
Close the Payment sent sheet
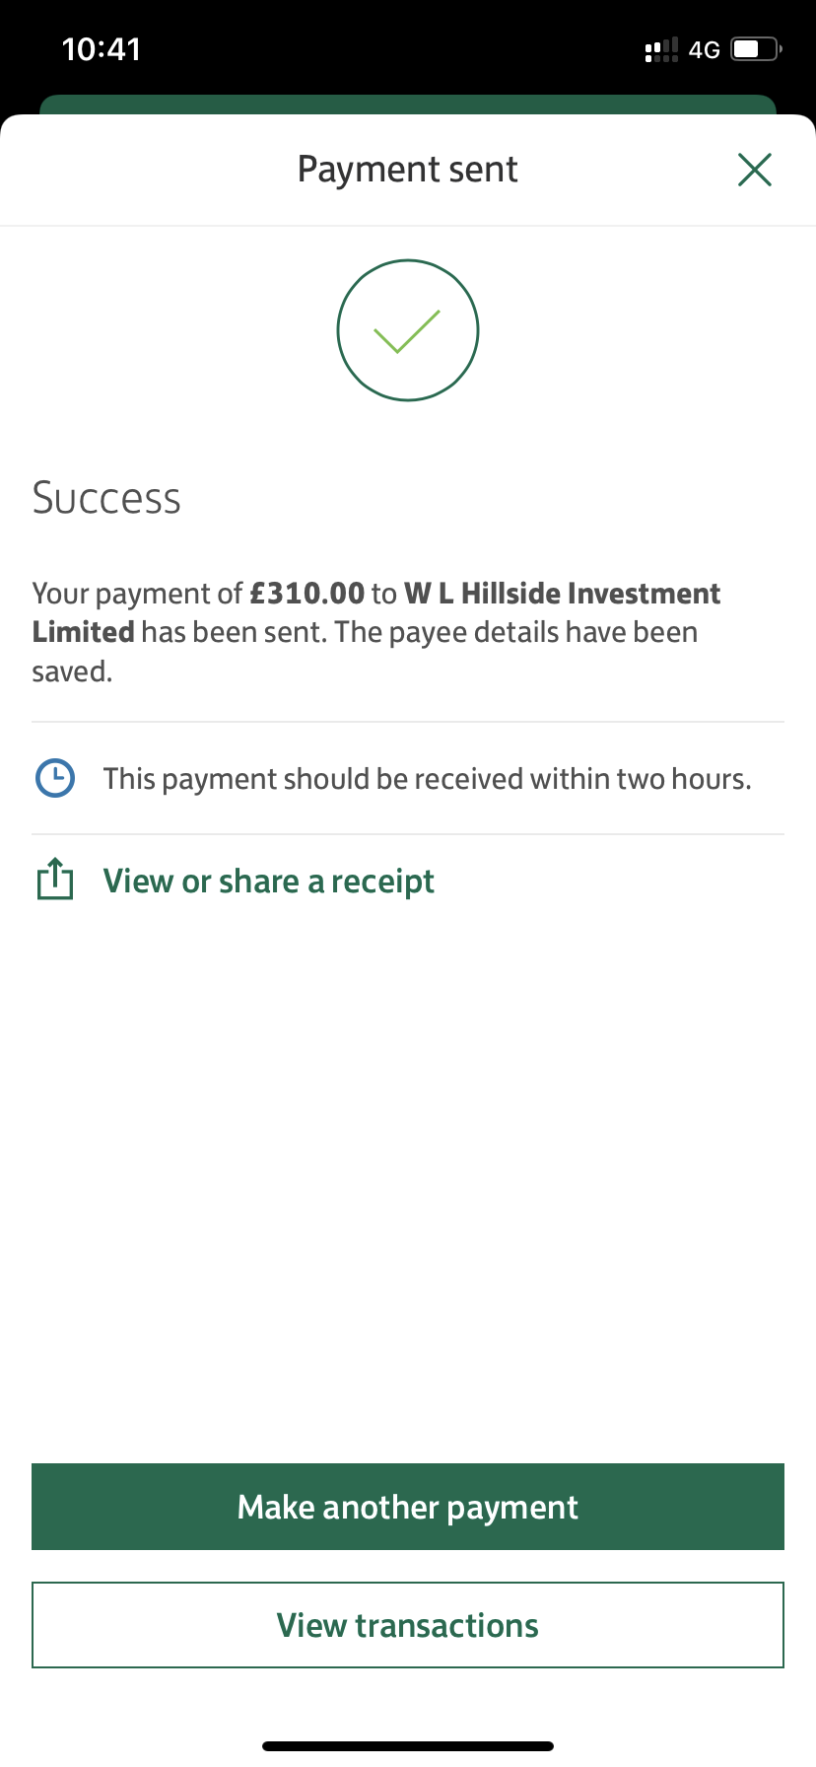[754, 170]
